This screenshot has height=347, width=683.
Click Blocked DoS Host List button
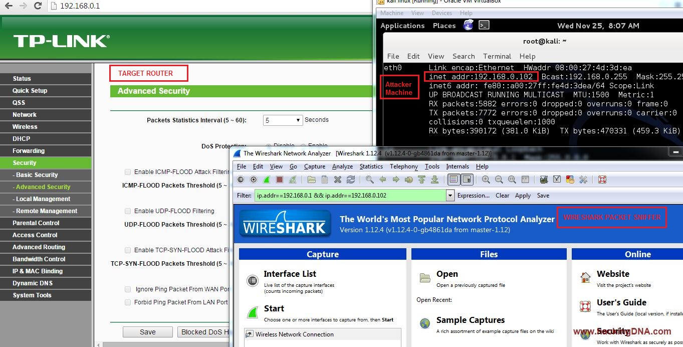[203, 332]
